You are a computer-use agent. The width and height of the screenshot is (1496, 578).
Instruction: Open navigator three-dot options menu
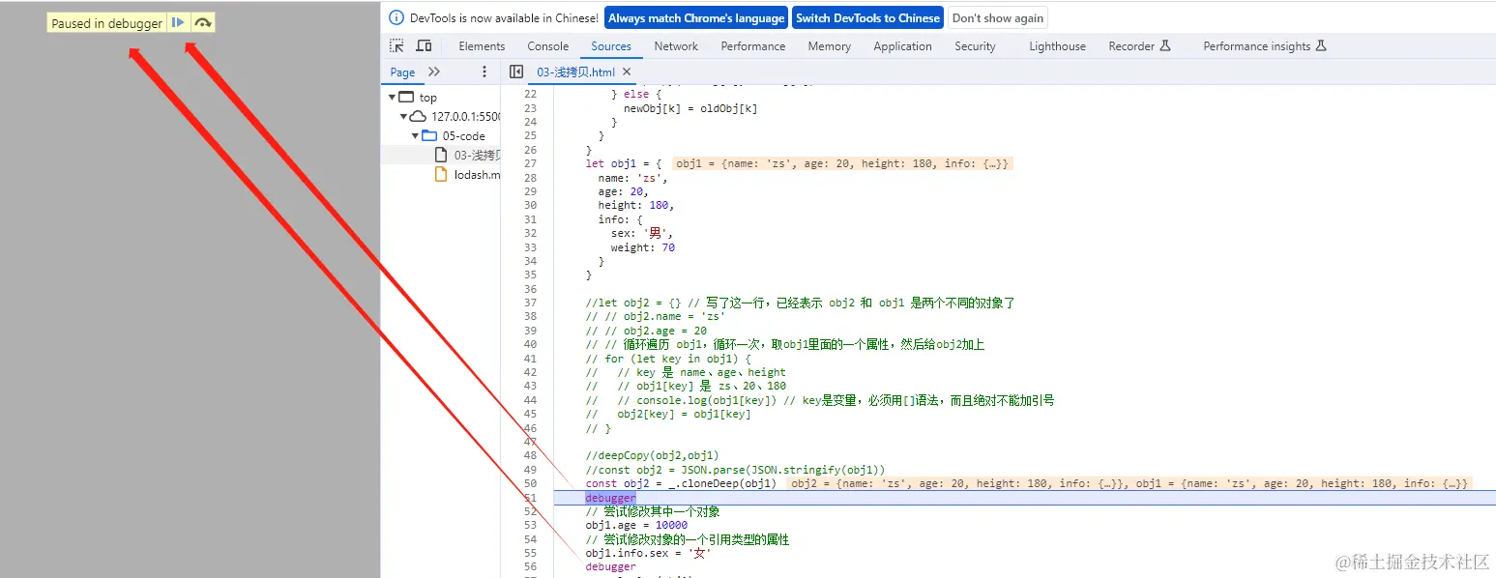tap(484, 72)
